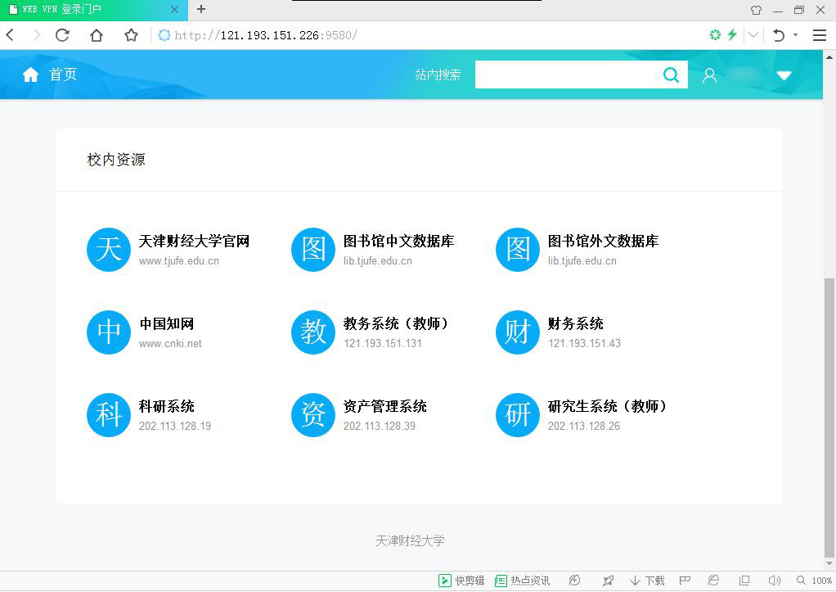Click the 校内资源 section heading

click(116, 160)
